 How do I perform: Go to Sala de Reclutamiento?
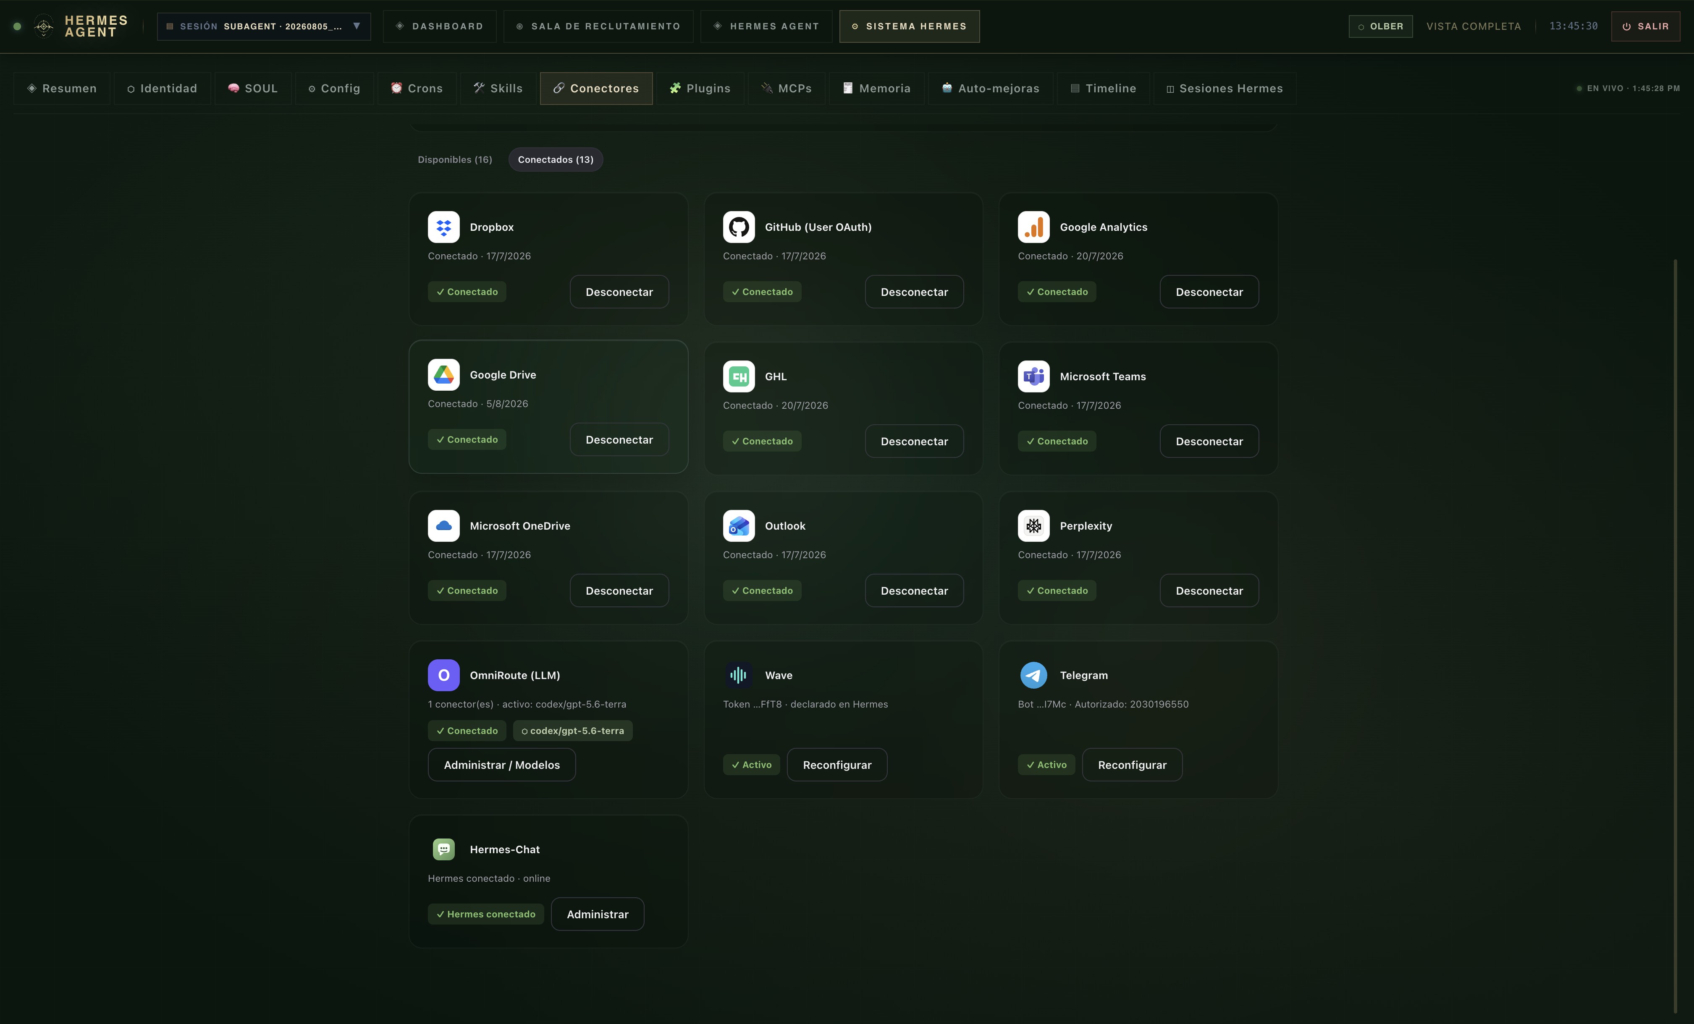pyautogui.click(x=598, y=26)
